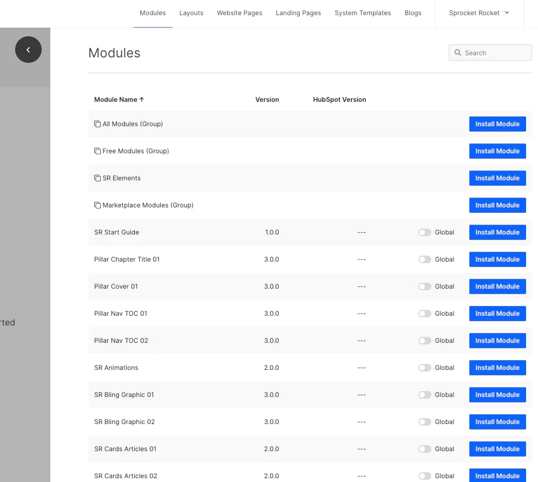Switch to the Layouts tab

tap(191, 12)
